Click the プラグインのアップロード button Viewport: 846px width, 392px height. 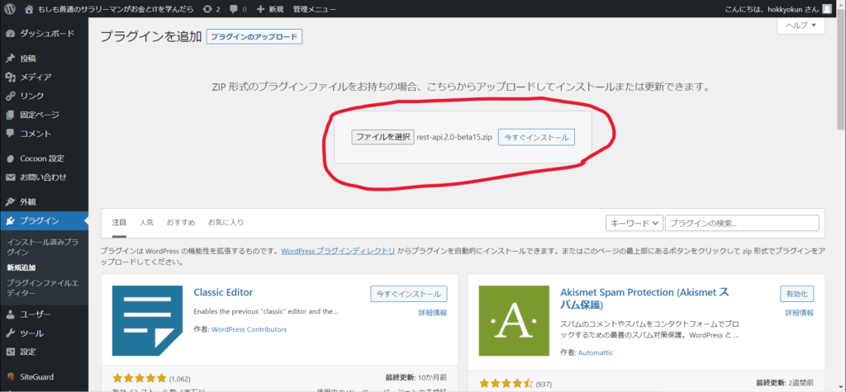[x=254, y=37]
